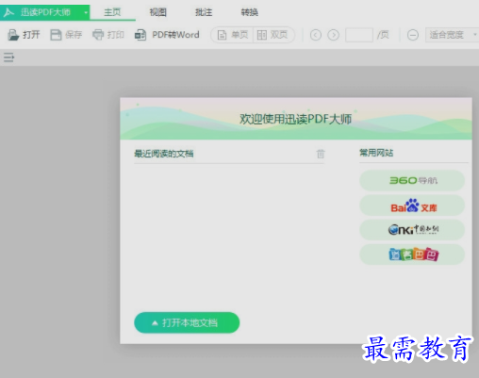Go to previous page arrow
Viewport: 479px width, 378px height.
[x=316, y=35]
